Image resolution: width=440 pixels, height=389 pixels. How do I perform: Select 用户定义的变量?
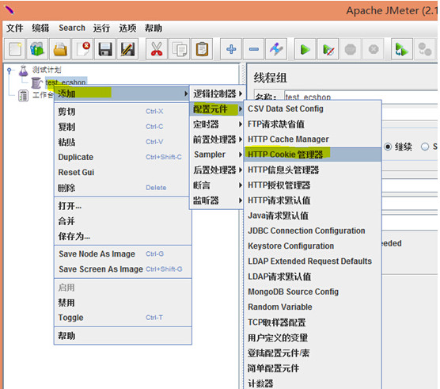pyautogui.click(x=313, y=338)
